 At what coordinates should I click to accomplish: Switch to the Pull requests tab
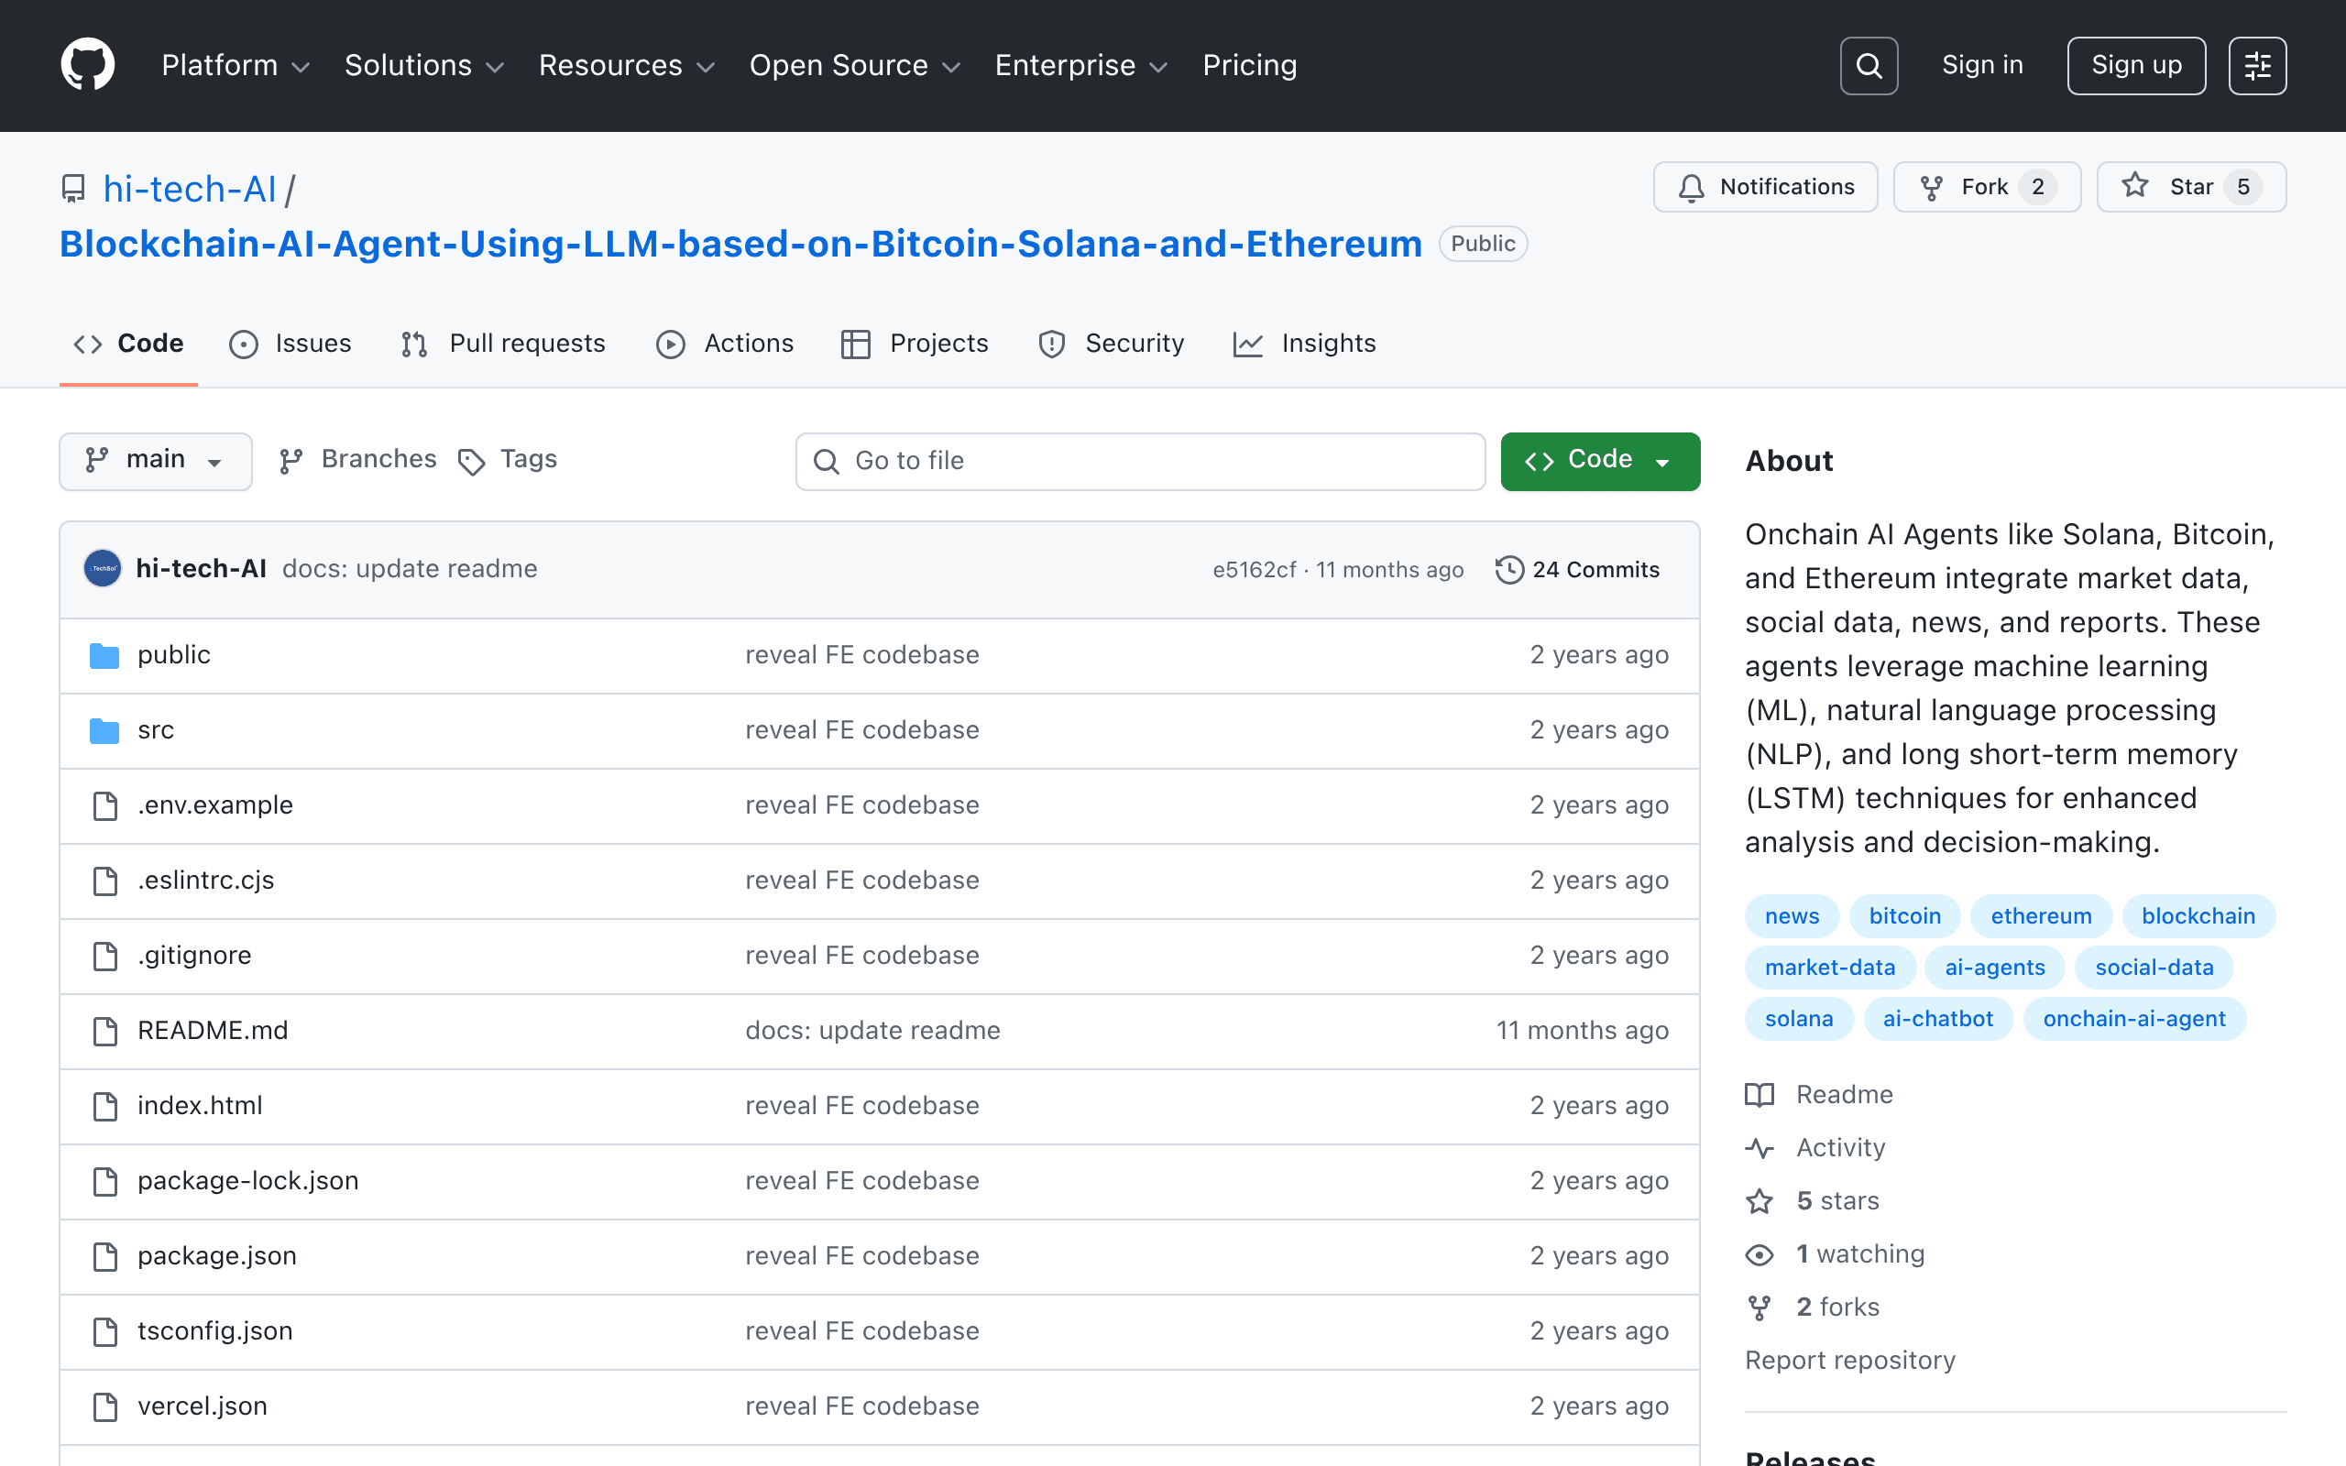pyautogui.click(x=503, y=344)
